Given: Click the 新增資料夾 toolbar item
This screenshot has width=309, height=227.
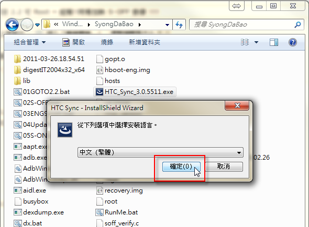Looking at the screenshot, I should point(145,42).
